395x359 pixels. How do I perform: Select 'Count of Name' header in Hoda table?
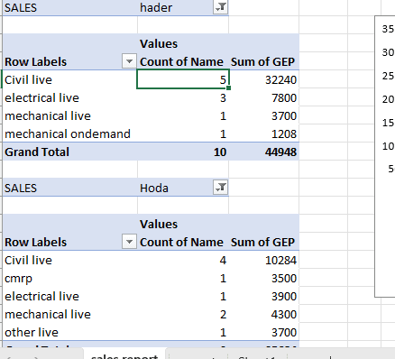pyautogui.click(x=183, y=242)
